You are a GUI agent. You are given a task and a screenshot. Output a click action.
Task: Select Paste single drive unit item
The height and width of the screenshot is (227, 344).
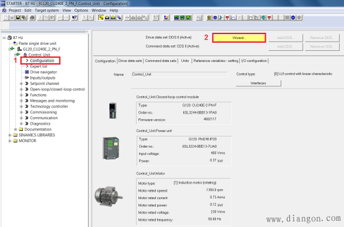(37, 43)
